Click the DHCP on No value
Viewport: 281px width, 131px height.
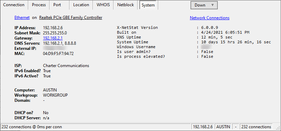(46, 113)
